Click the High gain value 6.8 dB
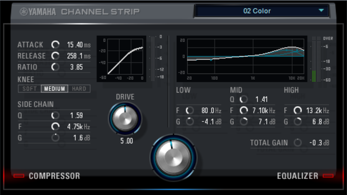347x195 pixels. pos(321,122)
